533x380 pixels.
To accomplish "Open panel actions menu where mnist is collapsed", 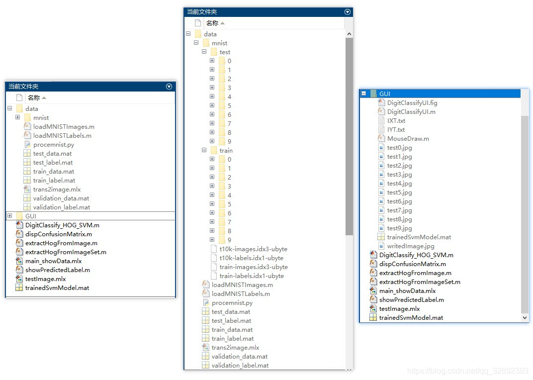I will point(169,87).
